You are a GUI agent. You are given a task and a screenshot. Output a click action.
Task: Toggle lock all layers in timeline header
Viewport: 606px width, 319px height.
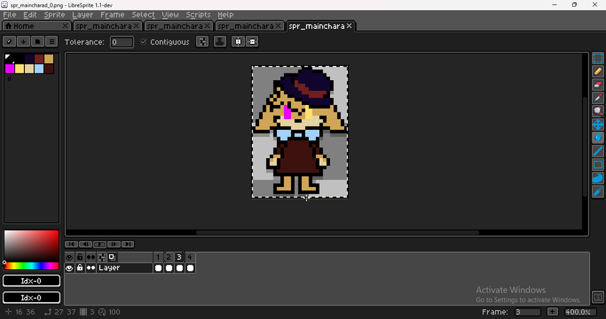coord(79,257)
